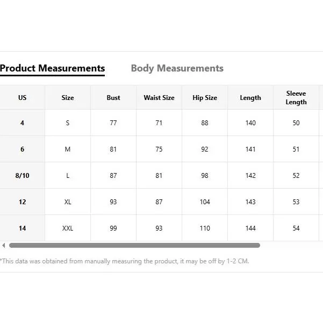Click the XXL size cell

tap(68, 228)
